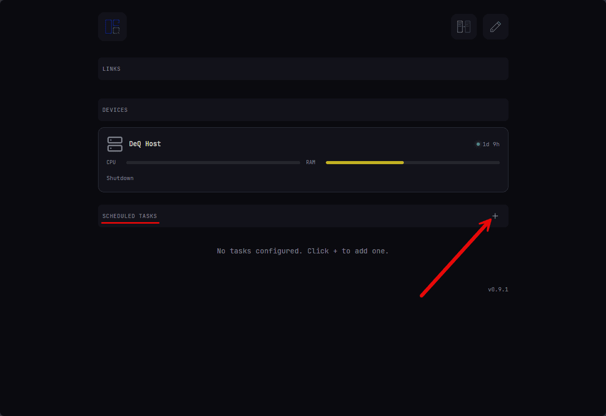
Task: Click the green status dot beside the uptime
Action: point(478,144)
